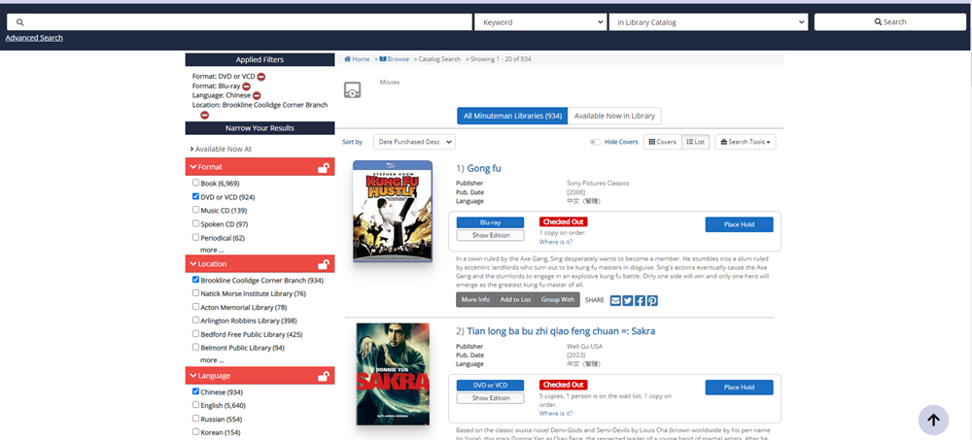Select the Available Now in Library tab
Image resolution: width=972 pixels, height=440 pixels.
click(614, 116)
